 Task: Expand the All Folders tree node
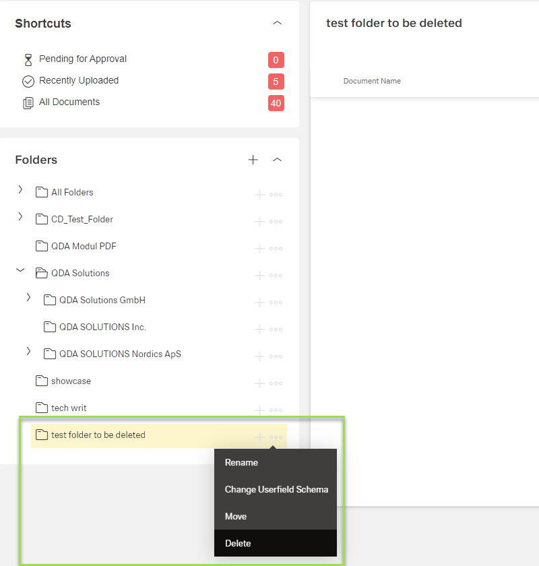[x=20, y=190]
